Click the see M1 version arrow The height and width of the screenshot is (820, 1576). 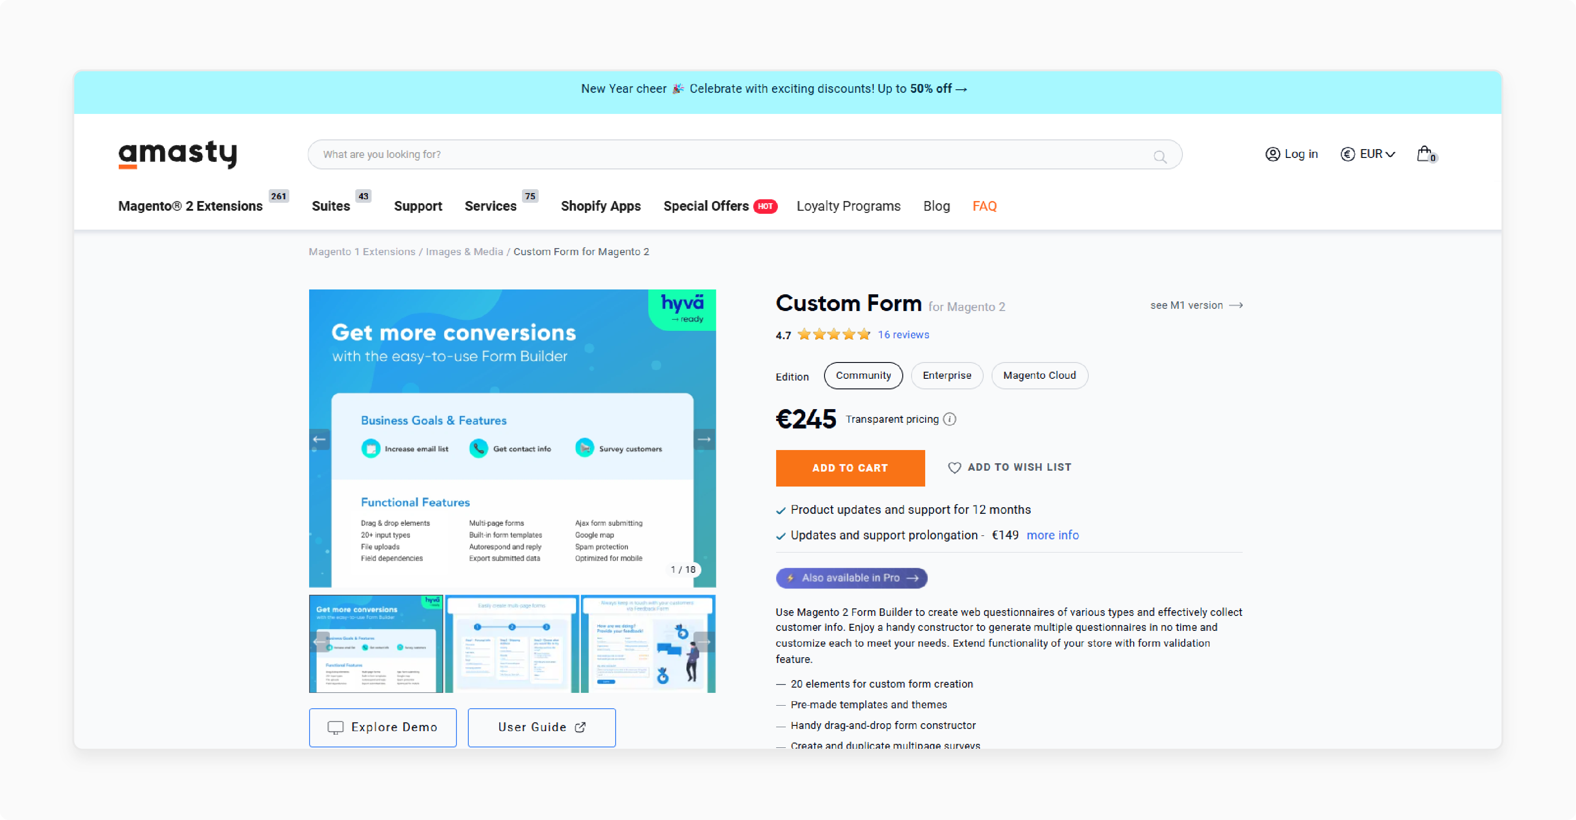[x=1236, y=305]
